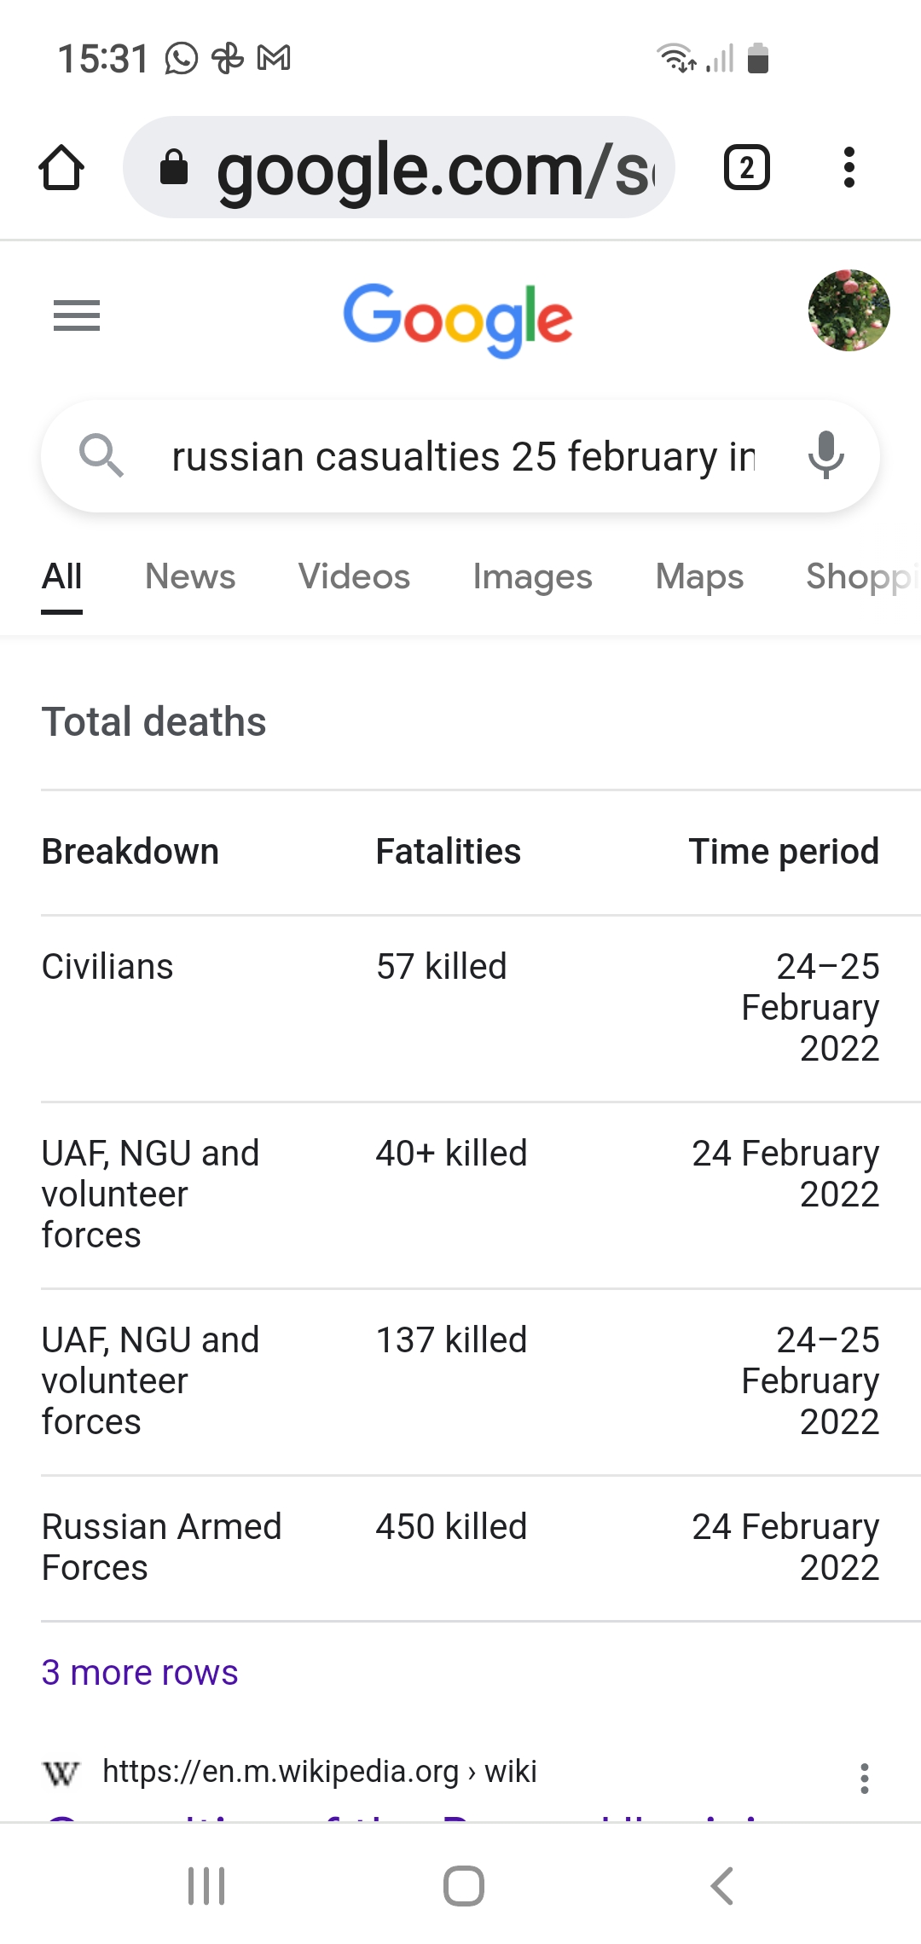This screenshot has height=1944, width=921.
Task: Switch to the Maps tab
Action: point(699,577)
